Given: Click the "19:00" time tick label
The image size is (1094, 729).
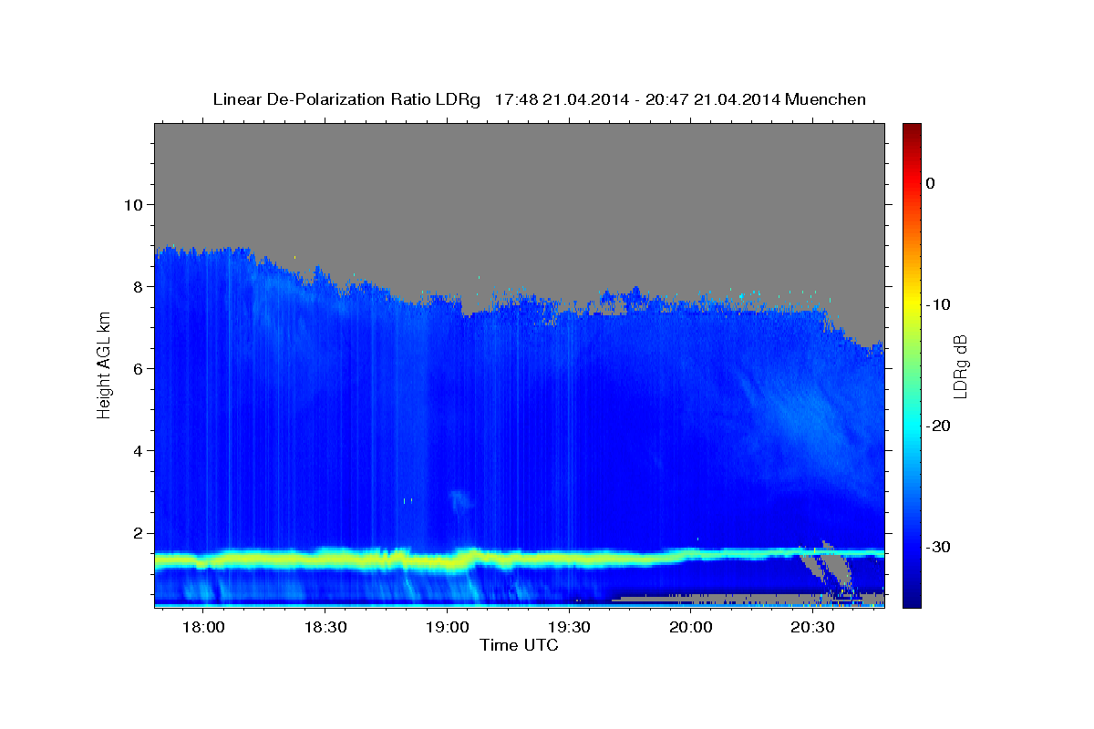Looking at the screenshot, I should pos(448,628).
